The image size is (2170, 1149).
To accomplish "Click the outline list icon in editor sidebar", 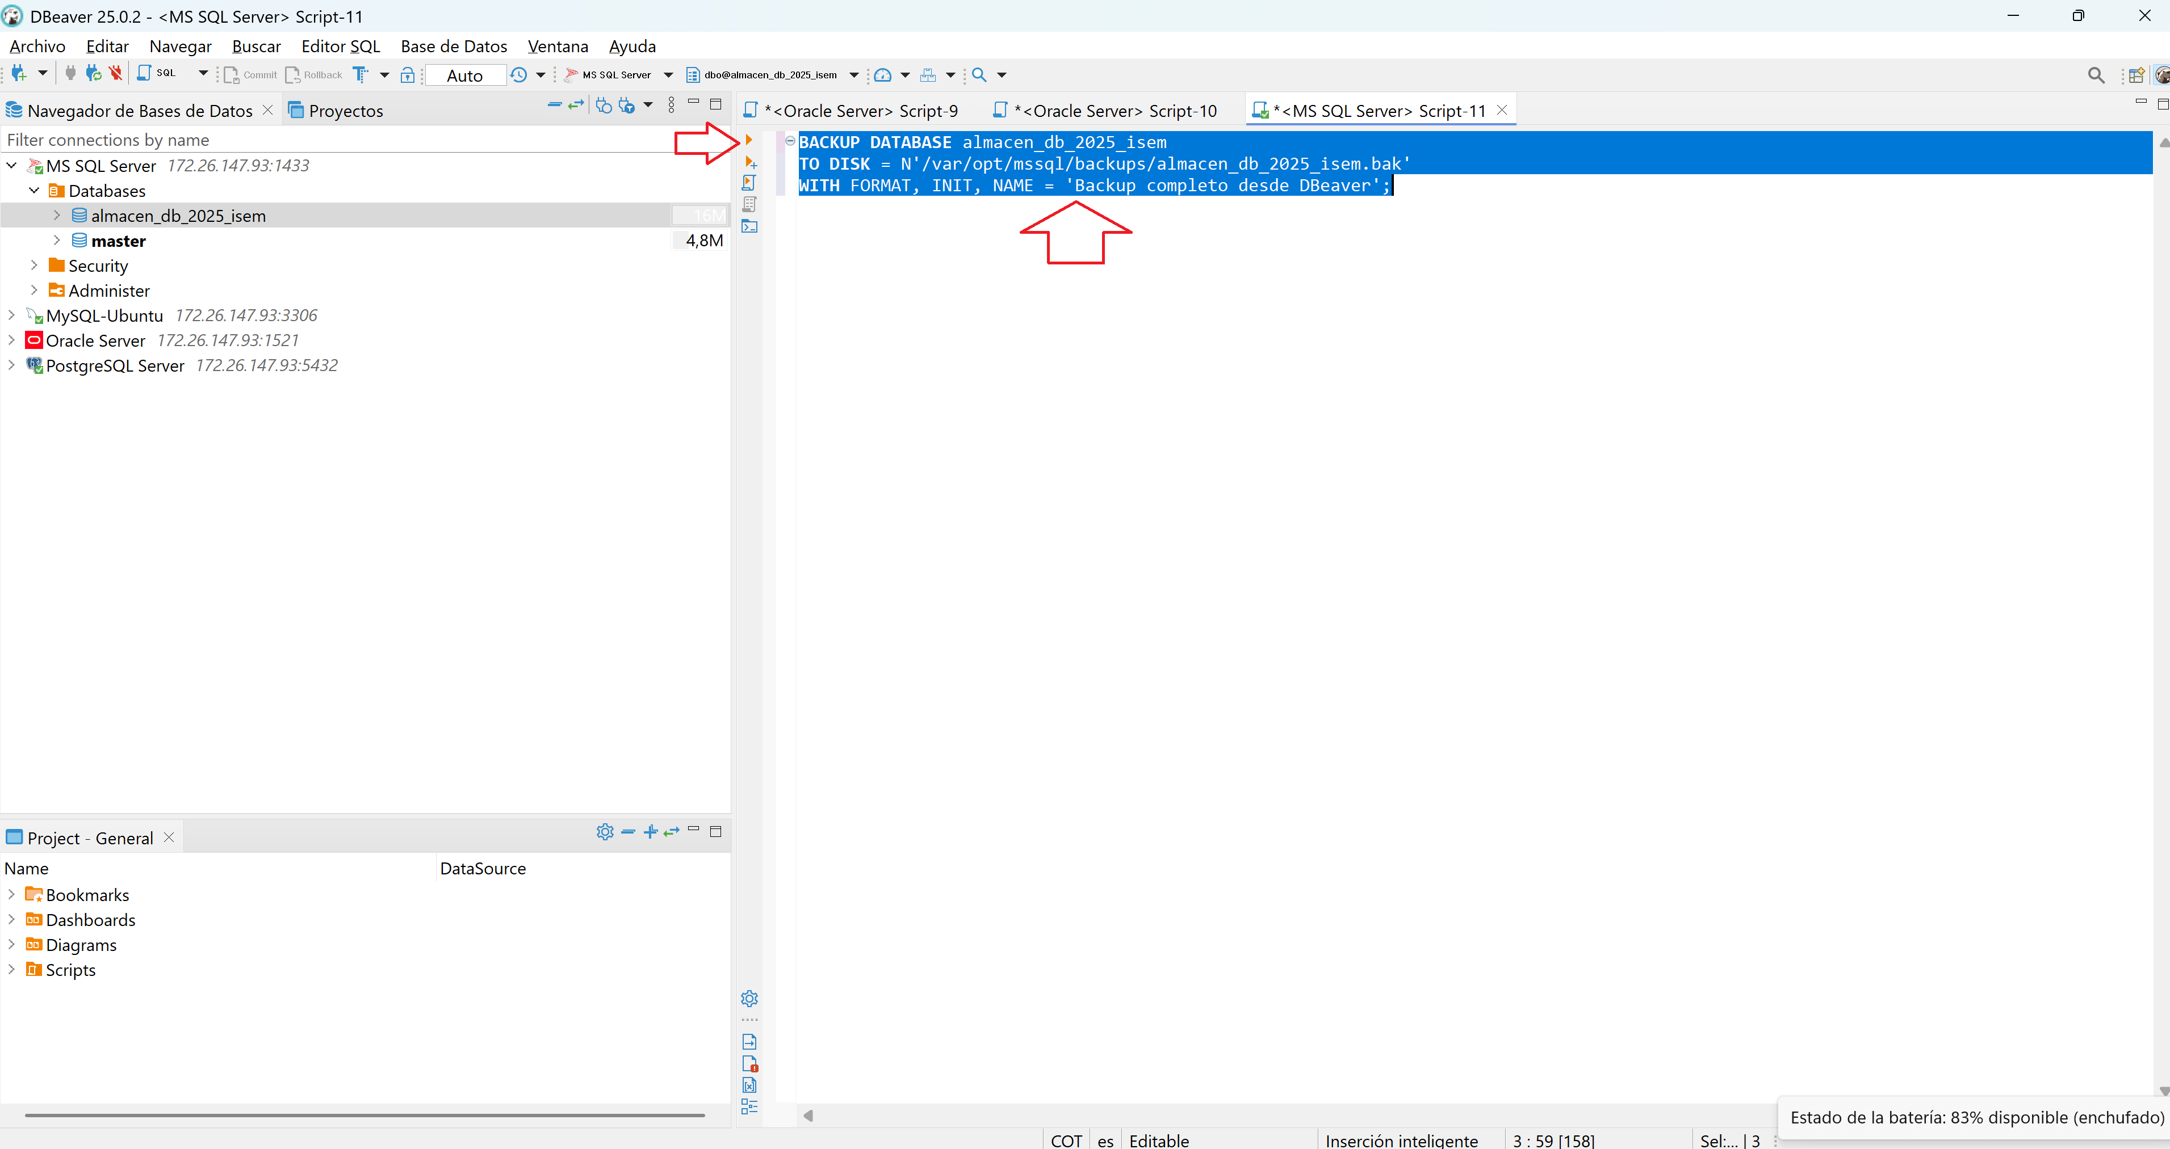I will coord(749,1107).
